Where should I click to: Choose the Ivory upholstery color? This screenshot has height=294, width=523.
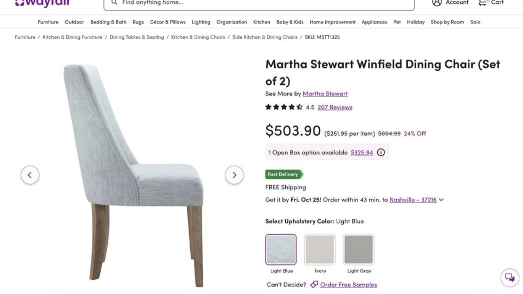coord(320,249)
